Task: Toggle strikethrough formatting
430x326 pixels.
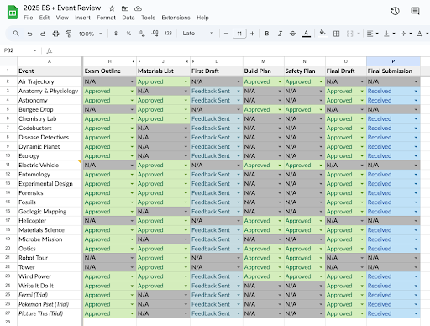Action: pyautogui.click(x=293, y=34)
